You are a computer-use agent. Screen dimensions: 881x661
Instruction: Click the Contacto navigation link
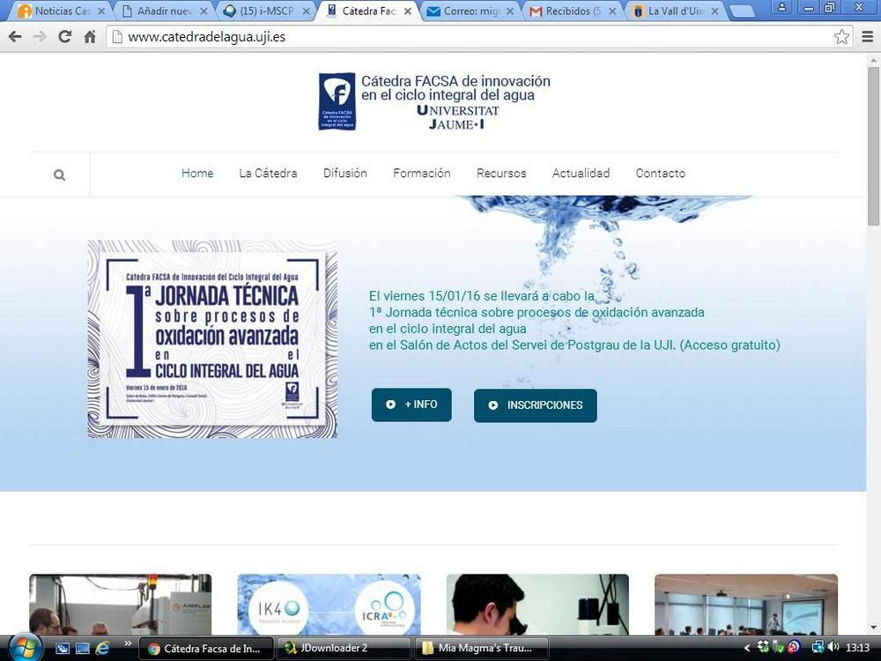660,174
